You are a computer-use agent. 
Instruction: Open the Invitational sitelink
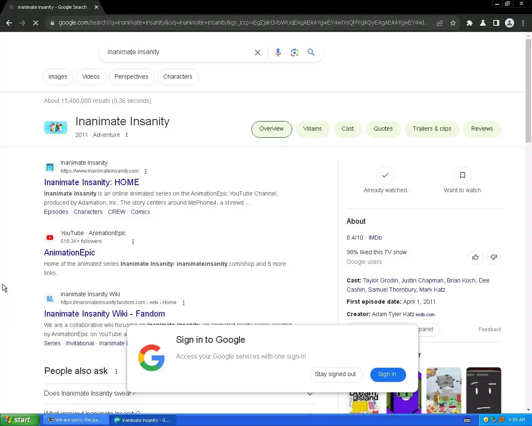(x=80, y=344)
